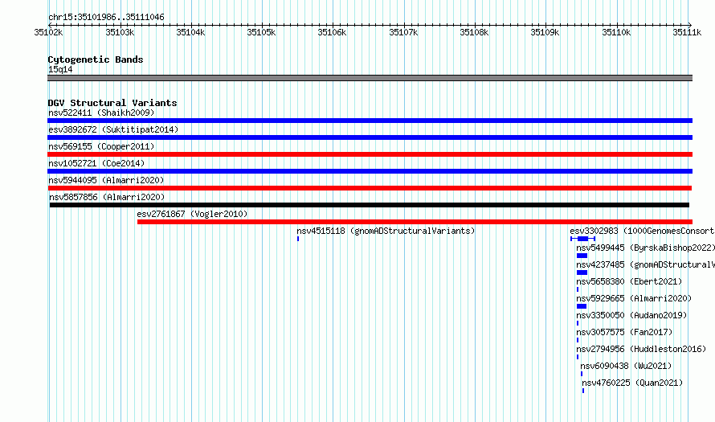Click the 35104k ruler label

190,32
